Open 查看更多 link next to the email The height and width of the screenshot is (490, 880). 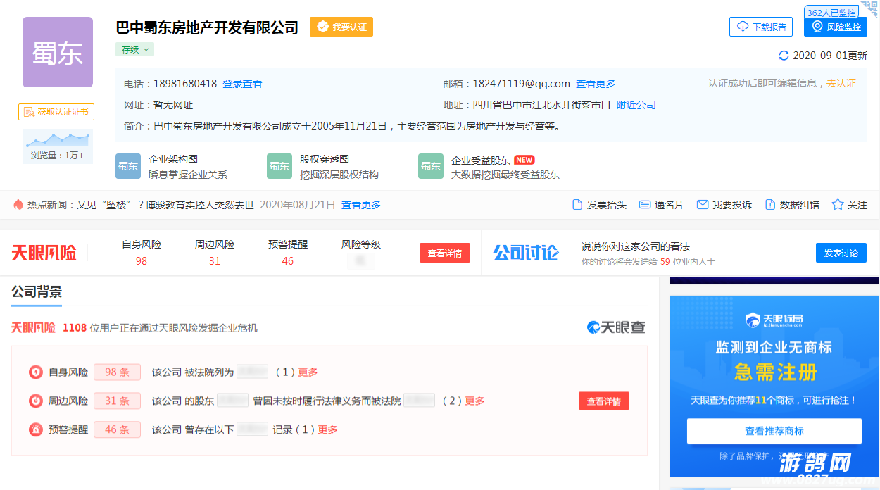[596, 84]
